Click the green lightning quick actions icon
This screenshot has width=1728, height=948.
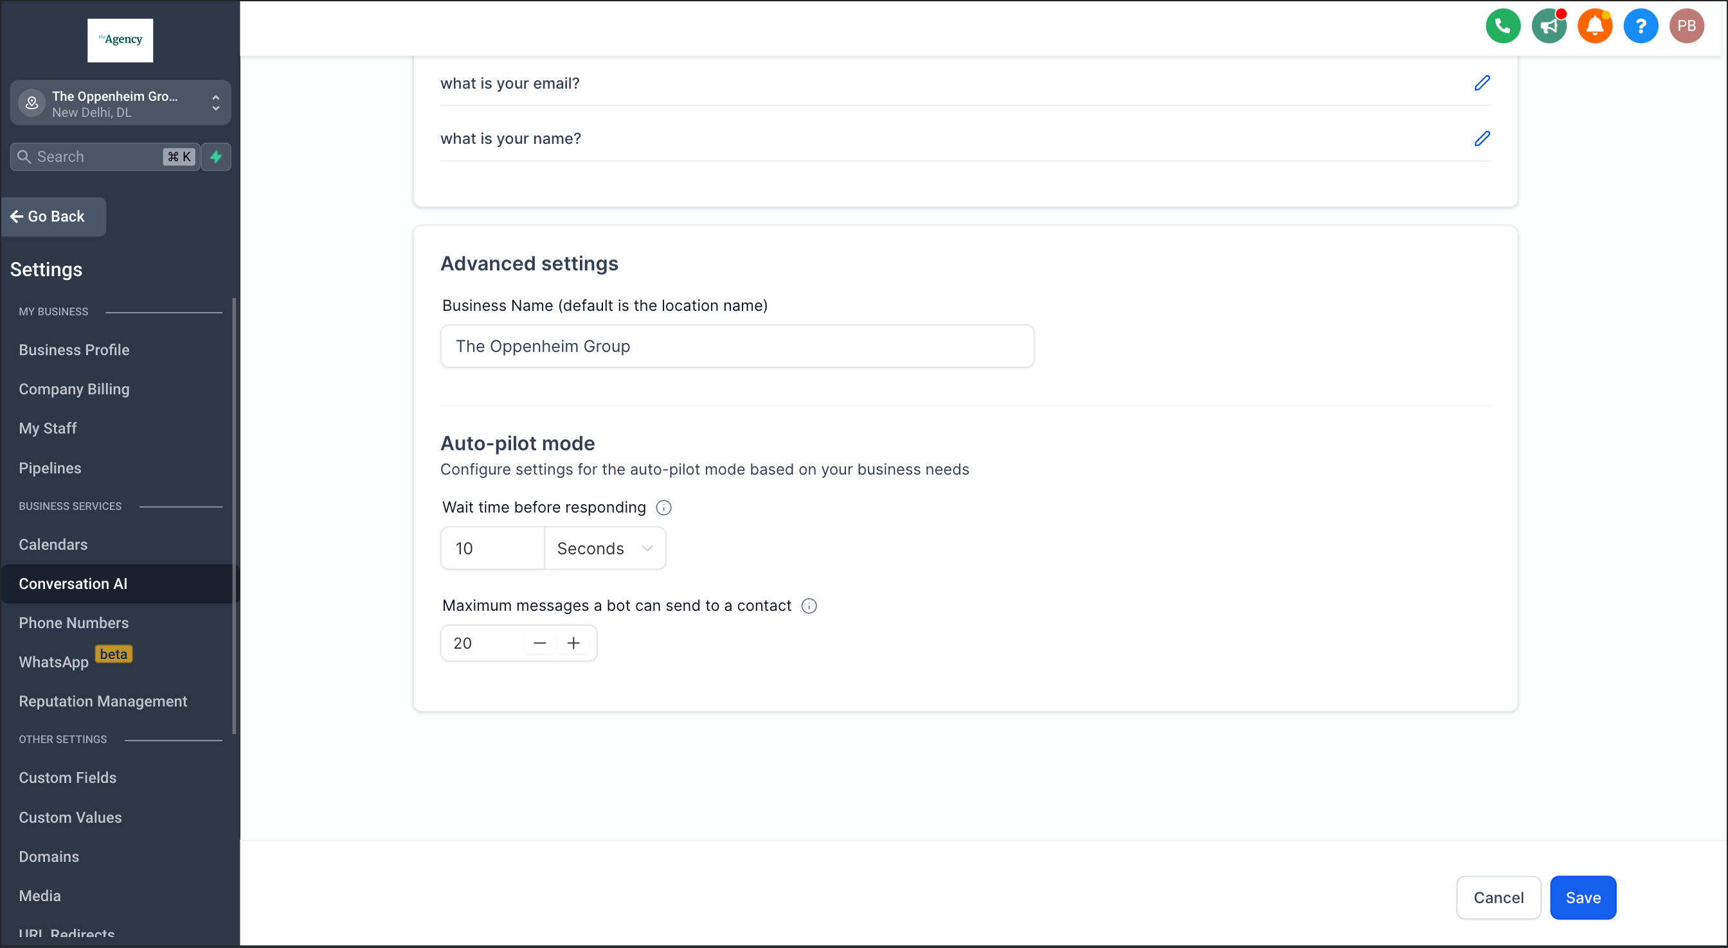point(216,157)
